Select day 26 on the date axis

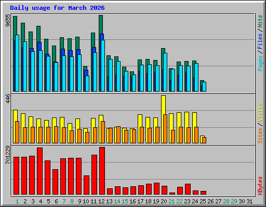[210, 201]
